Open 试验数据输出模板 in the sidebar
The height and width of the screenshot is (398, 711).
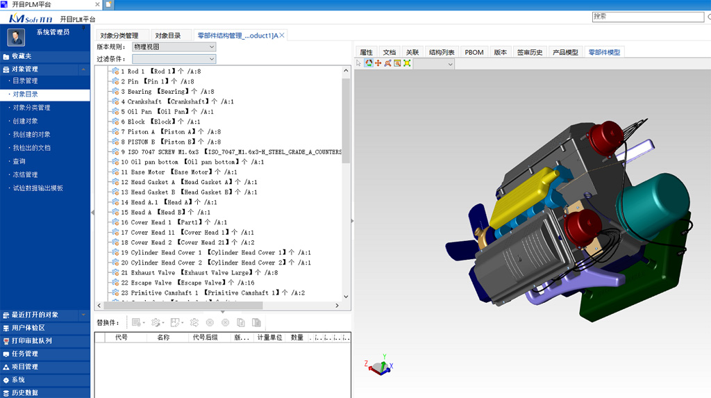38,188
